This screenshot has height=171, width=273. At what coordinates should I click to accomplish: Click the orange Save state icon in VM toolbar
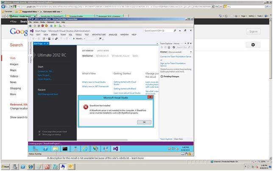coord(47,26)
